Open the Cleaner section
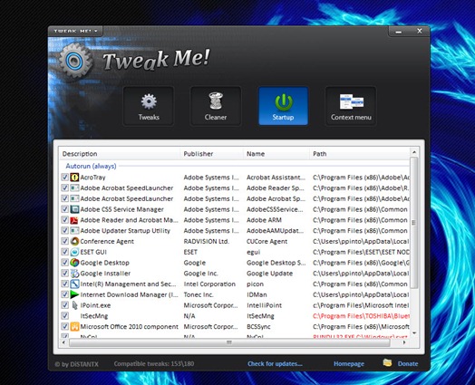This screenshot has width=475, height=385. pyautogui.click(x=216, y=106)
